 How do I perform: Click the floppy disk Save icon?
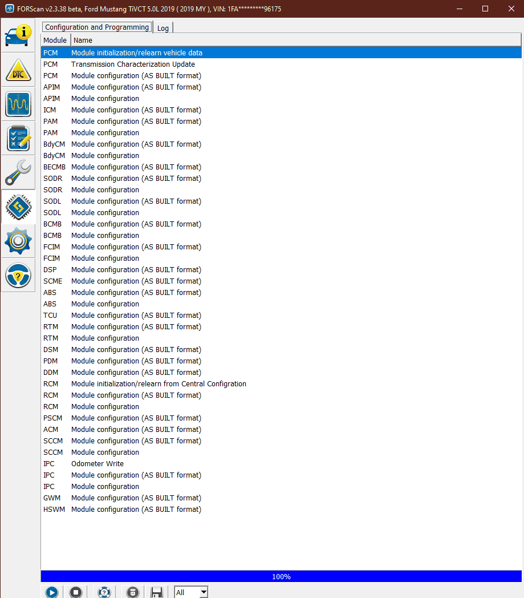[x=156, y=592]
